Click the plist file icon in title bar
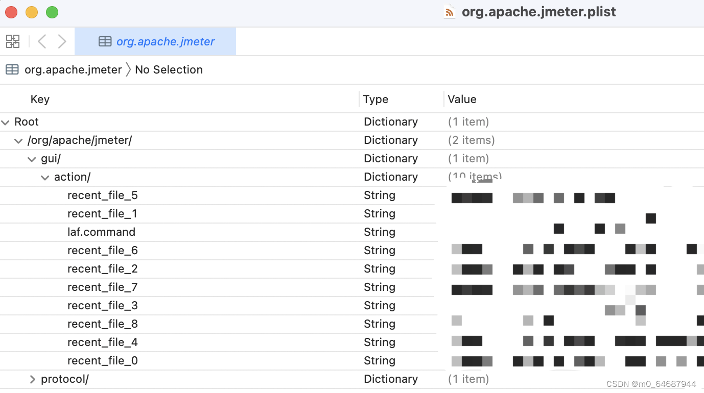 tap(450, 12)
